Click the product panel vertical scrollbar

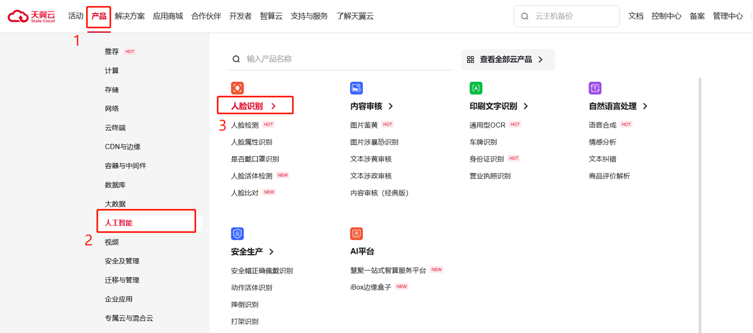700,205
